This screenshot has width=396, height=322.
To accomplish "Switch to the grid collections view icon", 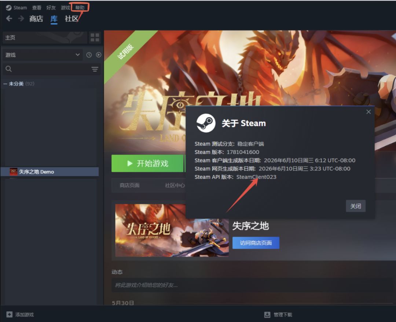I will coord(95,38).
